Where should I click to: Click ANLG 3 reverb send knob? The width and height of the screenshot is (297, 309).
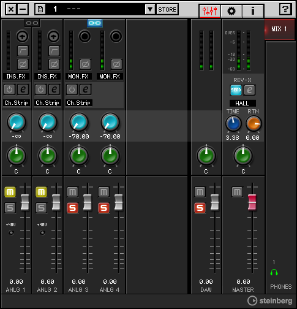pyautogui.click(x=79, y=122)
